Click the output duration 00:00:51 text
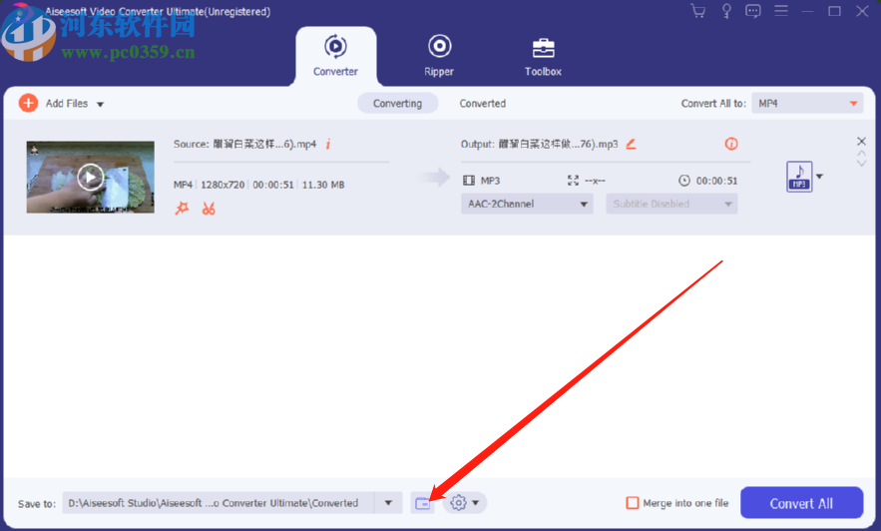This screenshot has width=881, height=531. pyautogui.click(x=716, y=181)
